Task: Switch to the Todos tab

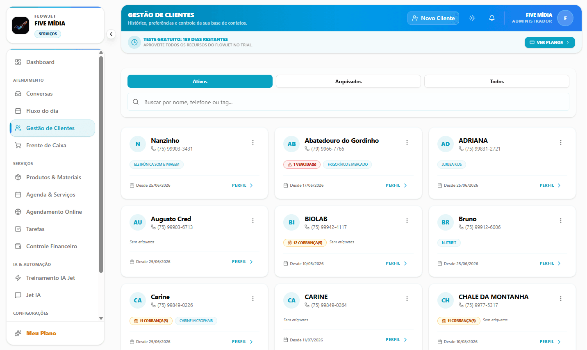Action: (497, 81)
